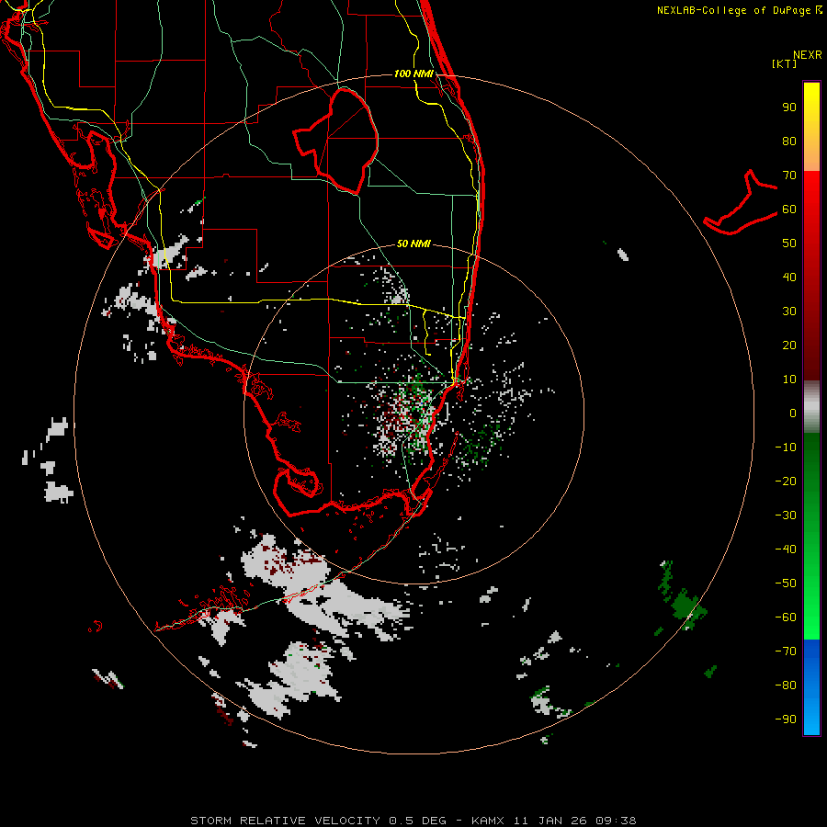Click the 40 value on velocity scale
Viewport: 827px width, 827px height.
point(789,278)
